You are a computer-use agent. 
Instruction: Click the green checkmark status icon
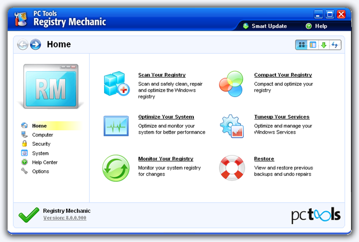(29, 214)
